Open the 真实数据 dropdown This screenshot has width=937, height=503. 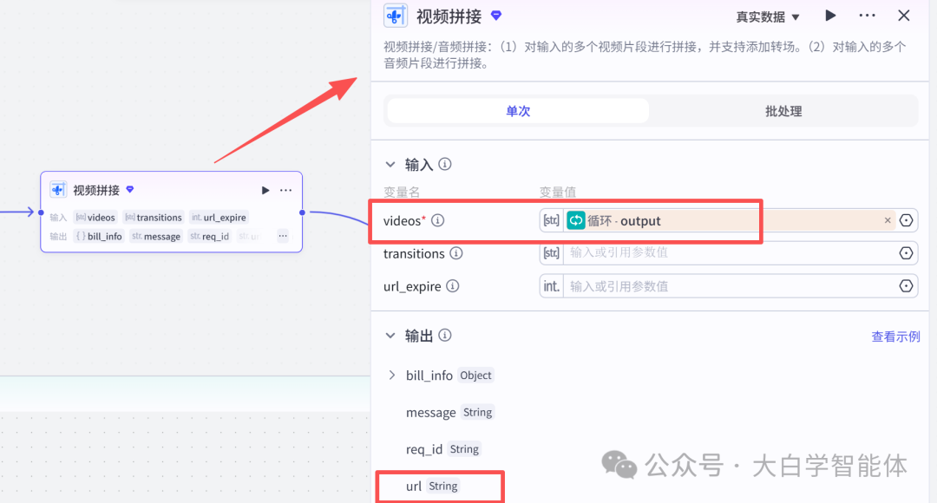767,15
